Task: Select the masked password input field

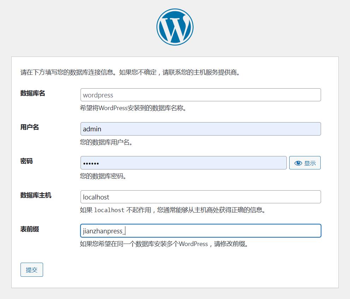Action: pyautogui.click(x=183, y=163)
